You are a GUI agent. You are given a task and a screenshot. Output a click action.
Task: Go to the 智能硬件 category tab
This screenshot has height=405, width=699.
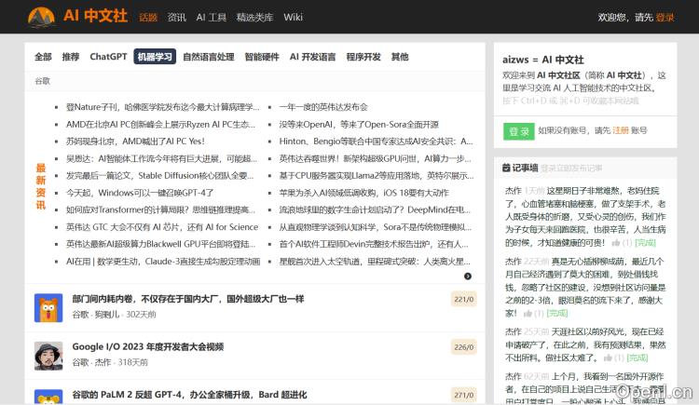click(x=262, y=57)
